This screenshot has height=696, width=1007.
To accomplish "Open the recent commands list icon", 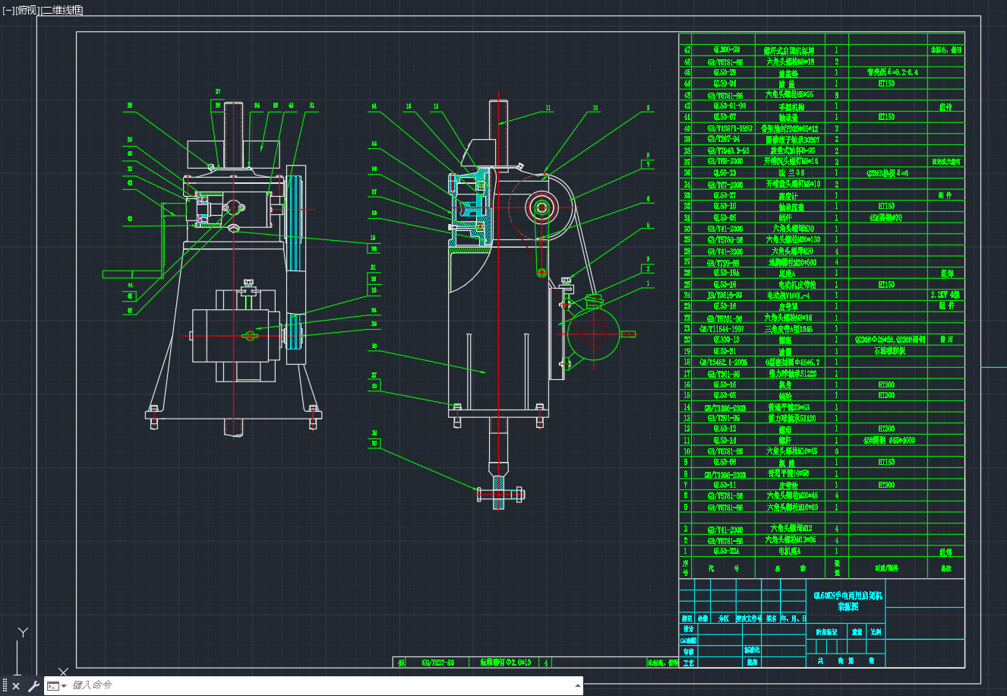I will (53, 686).
